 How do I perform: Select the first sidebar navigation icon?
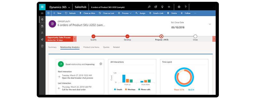click(x=42, y=19)
